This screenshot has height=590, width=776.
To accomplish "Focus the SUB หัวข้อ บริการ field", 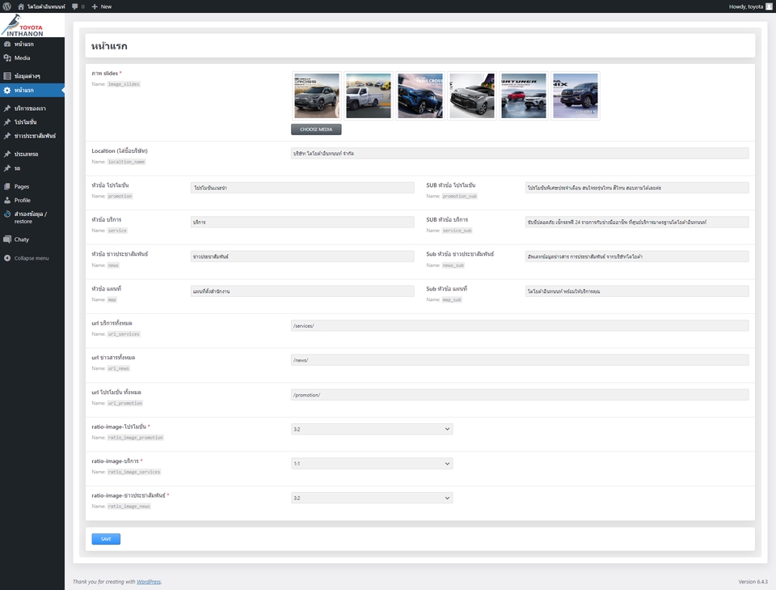I will (637, 222).
